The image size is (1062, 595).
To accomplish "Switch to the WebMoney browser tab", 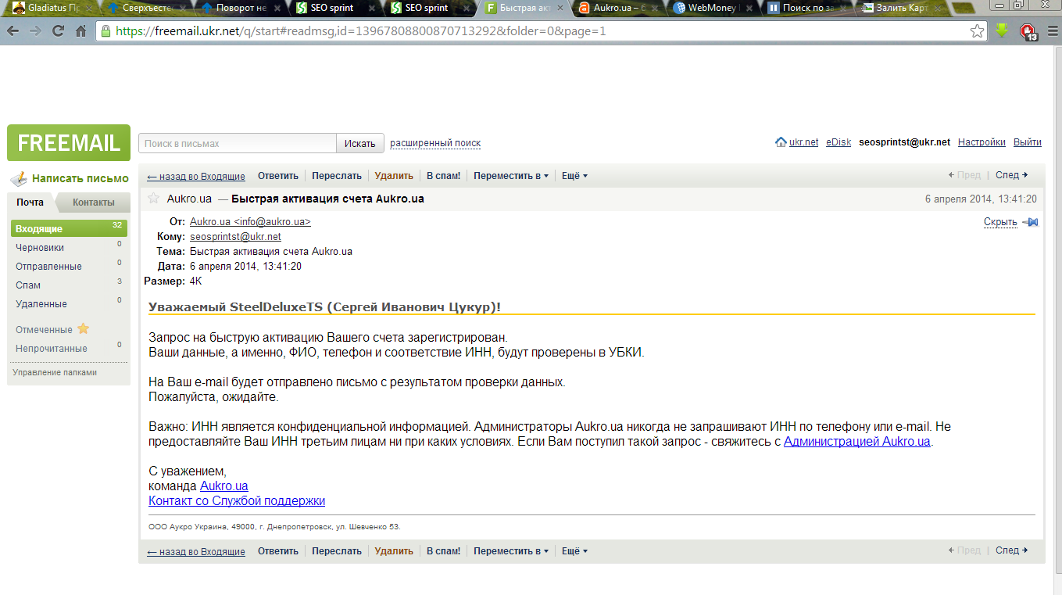I will point(711,8).
